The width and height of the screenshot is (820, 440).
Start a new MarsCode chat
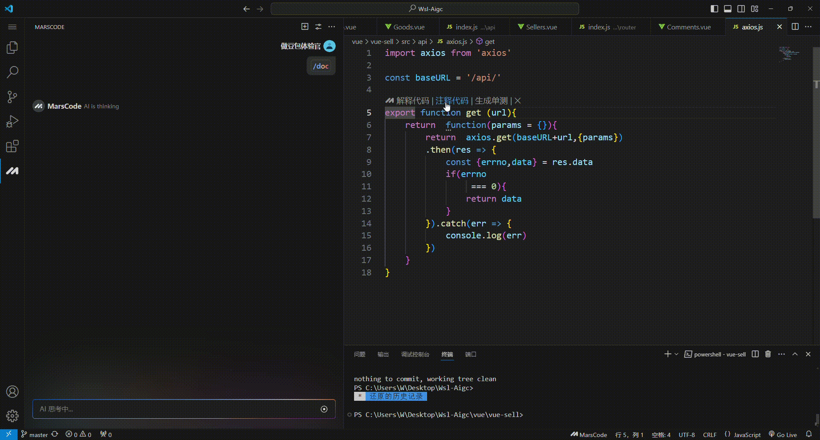(305, 27)
